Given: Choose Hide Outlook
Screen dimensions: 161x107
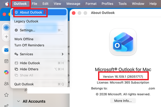Looking at the screenshot, I should pyautogui.click(x=39, y=63).
